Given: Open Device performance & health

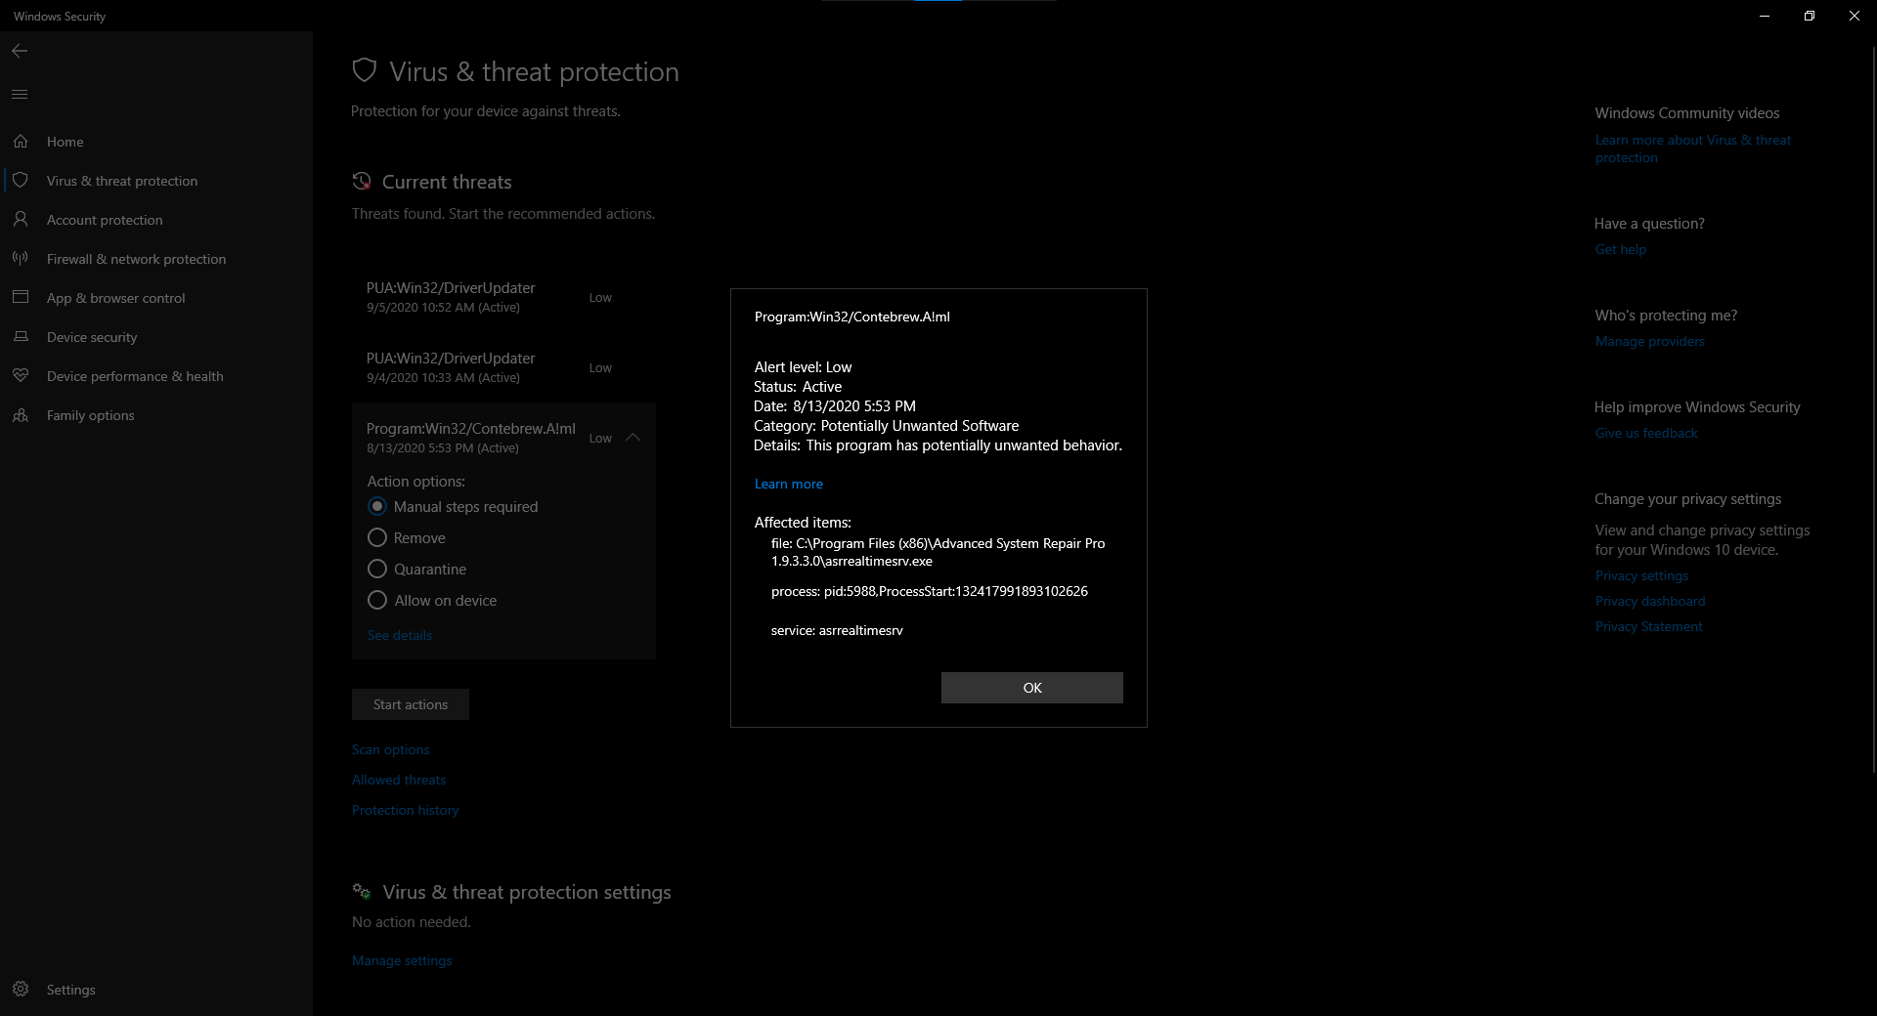Looking at the screenshot, I should point(156,376).
